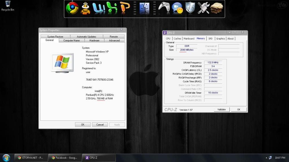Click OK in the CPU-Z window

239,110
